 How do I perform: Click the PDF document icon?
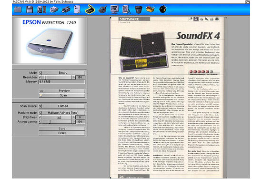tap(77, 10)
